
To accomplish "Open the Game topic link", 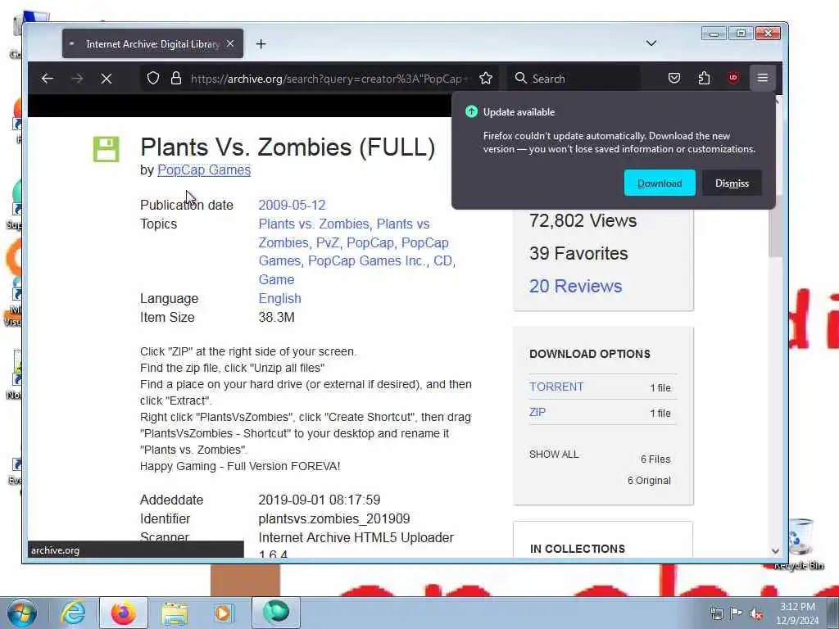I will (x=276, y=280).
